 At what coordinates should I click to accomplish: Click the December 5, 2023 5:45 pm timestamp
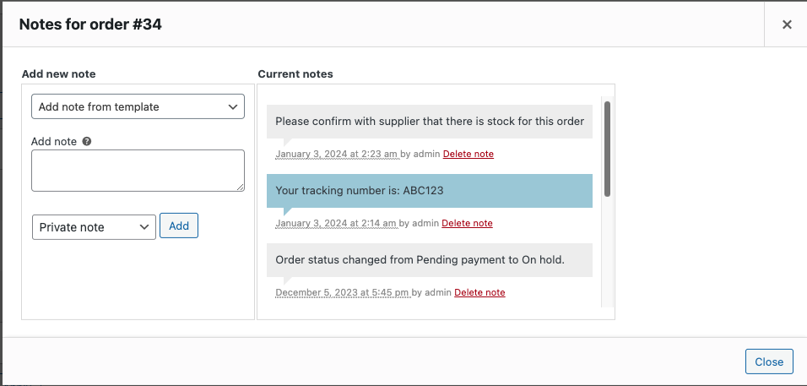coord(342,292)
